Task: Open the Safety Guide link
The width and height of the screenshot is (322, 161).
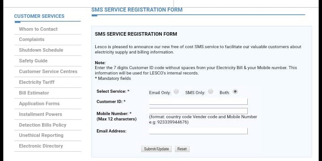Action: click(33, 61)
